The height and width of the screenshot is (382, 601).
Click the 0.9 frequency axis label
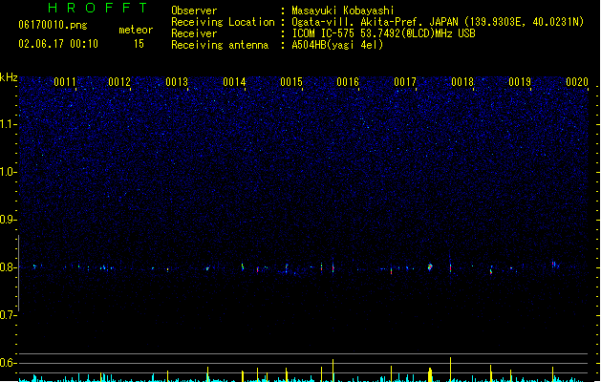[8, 220]
